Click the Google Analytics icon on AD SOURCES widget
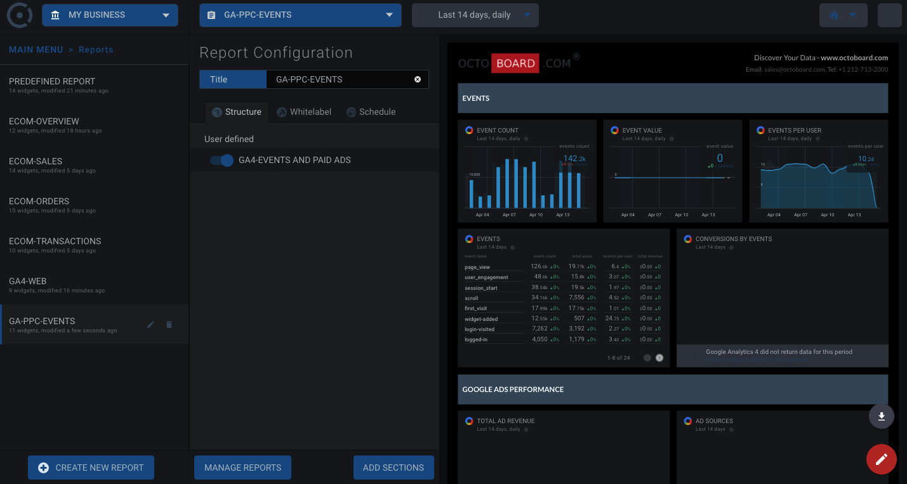Image resolution: width=907 pixels, height=484 pixels. pos(687,421)
